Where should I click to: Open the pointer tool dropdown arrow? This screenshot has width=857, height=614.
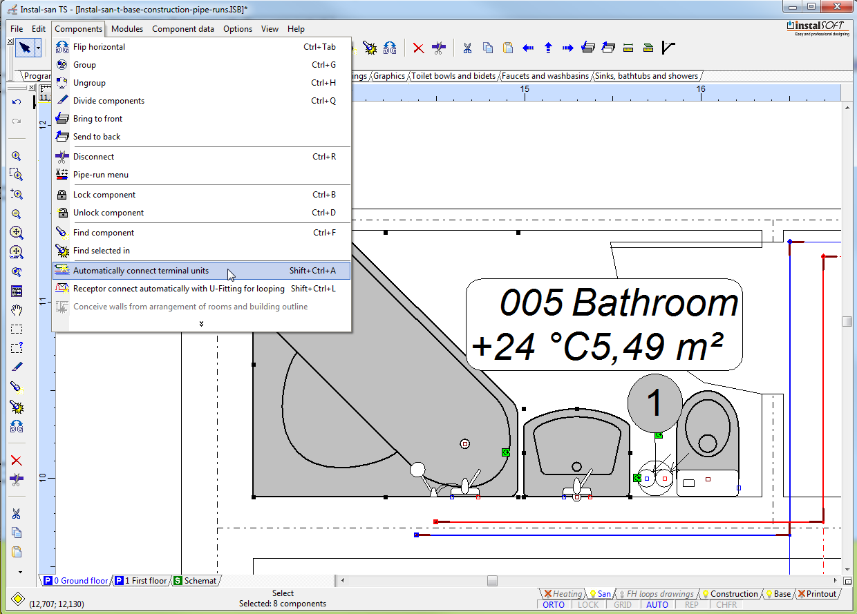click(39, 48)
